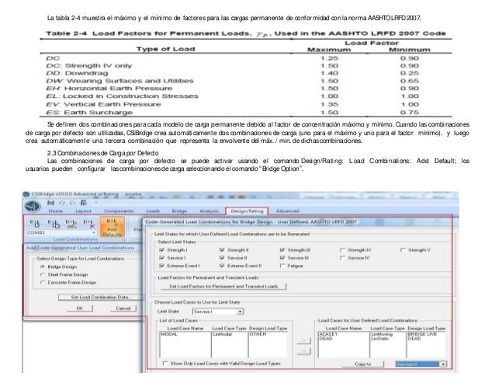Open the CSiBridge round application menu orb
This screenshot has height=383, width=495.
tap(33, 206)
